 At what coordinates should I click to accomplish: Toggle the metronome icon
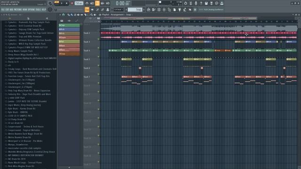[x=87, y=3]
